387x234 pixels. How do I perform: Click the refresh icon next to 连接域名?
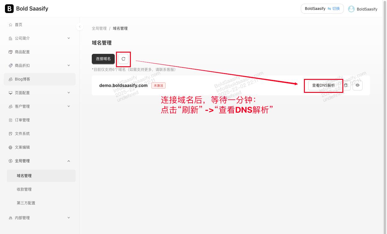coord(123,59)
